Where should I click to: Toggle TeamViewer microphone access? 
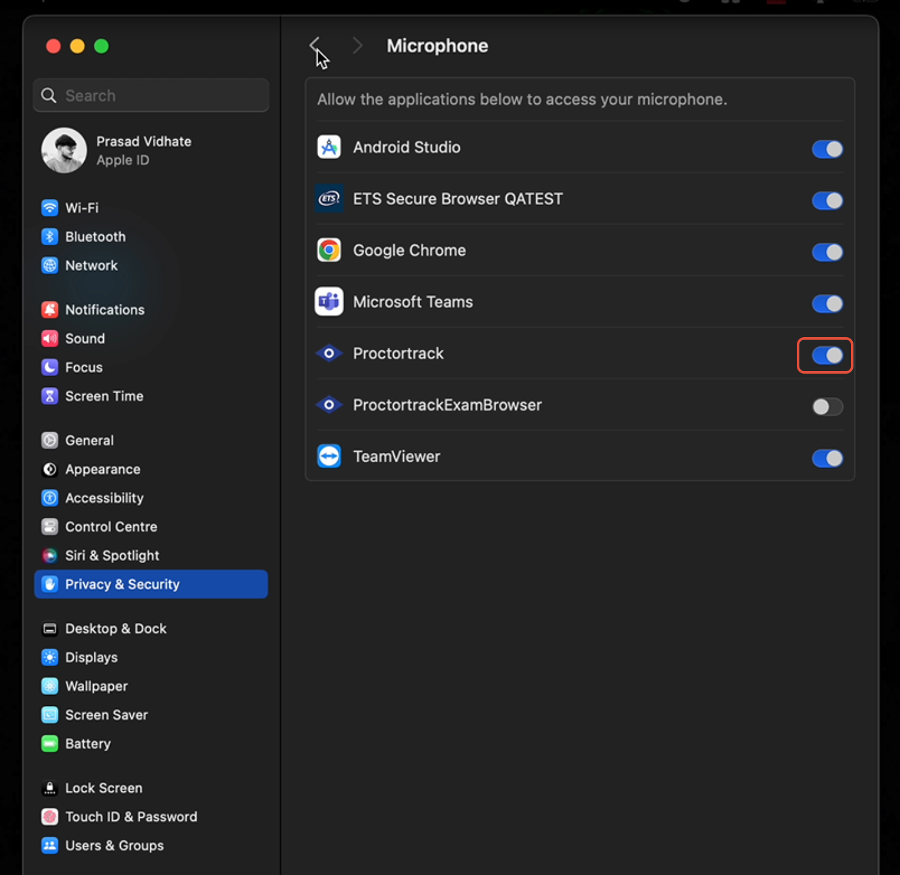coord(827,459)
